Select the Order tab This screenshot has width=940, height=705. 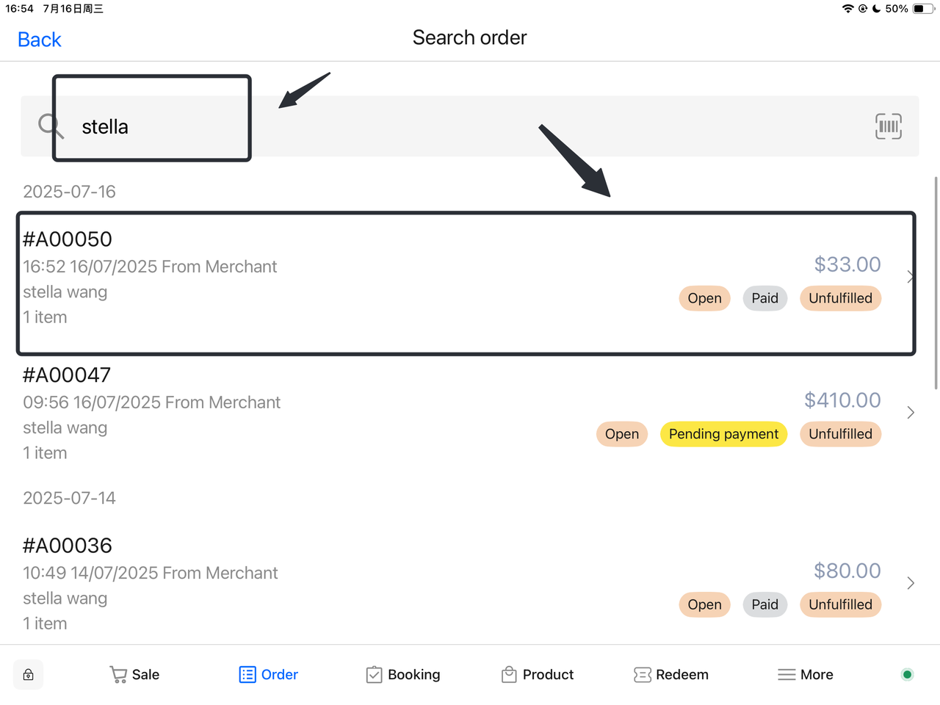269,675
